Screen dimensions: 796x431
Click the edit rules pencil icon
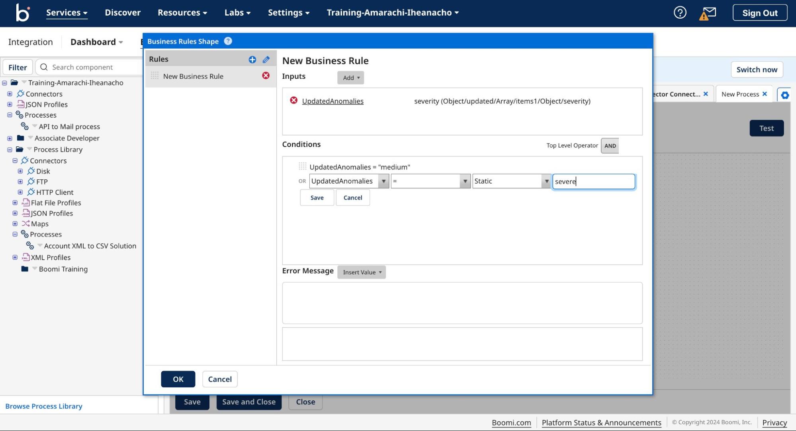tap(266, 60)
